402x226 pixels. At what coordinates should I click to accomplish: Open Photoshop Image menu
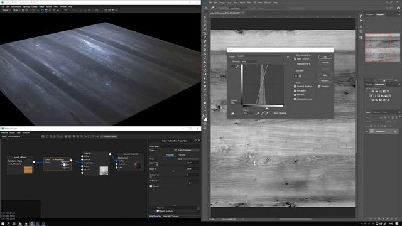(222, 3)
